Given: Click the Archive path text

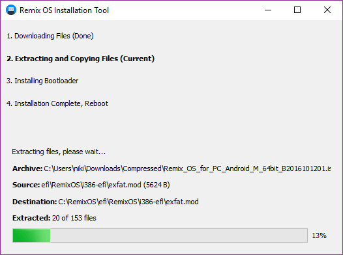Looking at the screenshot, I should (187, 168).
